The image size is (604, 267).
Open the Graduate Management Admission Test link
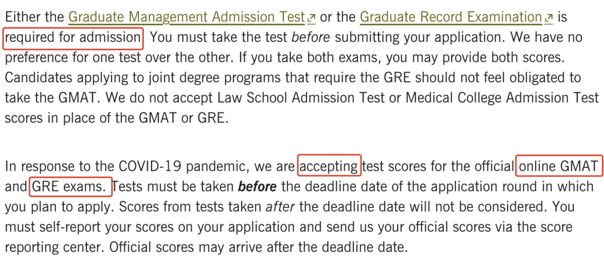(x=186, y=17)
